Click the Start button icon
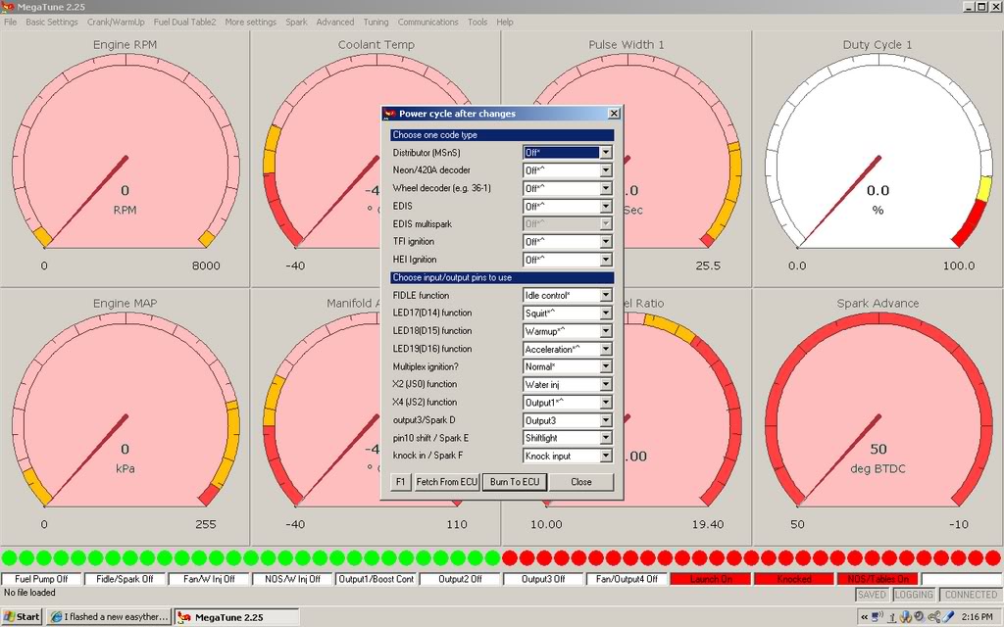Viewport: 1004px width, 627px height. click(9, 617)
